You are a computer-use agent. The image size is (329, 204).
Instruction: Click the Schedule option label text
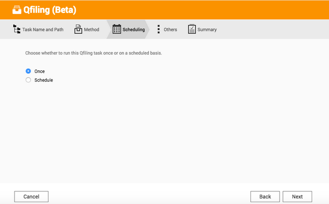pos(44,80)
